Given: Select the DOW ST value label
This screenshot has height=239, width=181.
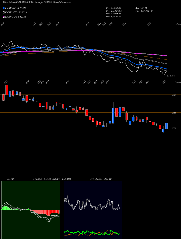Looking at the screenshot, I should point(16,8).
